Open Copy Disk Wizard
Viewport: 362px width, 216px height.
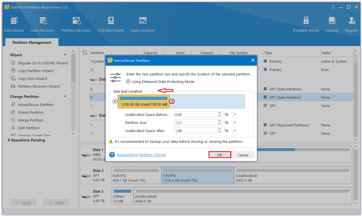pyautogui.click(x=29, y=78)
